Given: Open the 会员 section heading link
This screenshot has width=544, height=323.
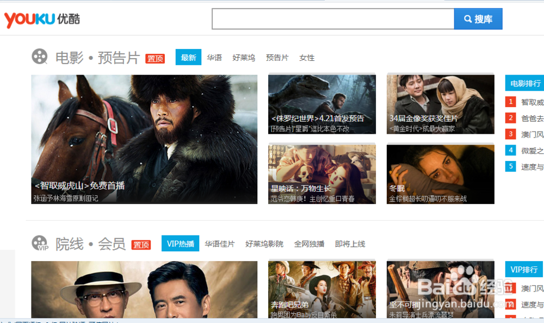Looking at the screenshot, I should pyautogui.click(x=112, y=244).
